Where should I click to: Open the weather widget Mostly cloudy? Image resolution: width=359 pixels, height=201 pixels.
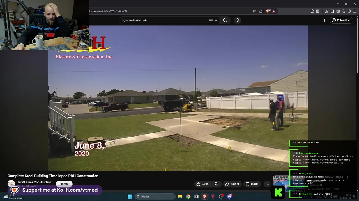coord(13,197)
